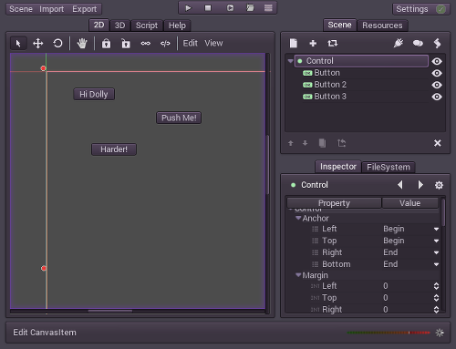
Task: Click the instance scene loop icon
Action: point(333,44)
